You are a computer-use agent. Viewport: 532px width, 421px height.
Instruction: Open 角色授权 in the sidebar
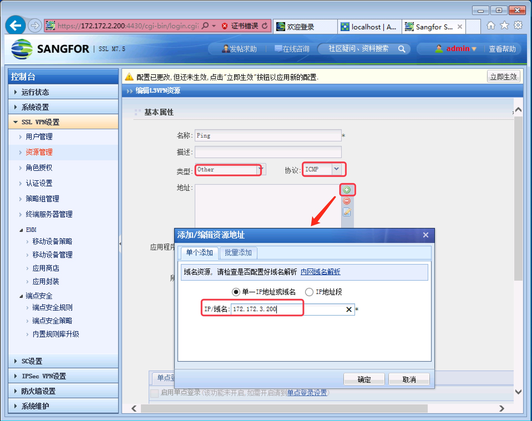pyautogui.click(x=39, y=168)
